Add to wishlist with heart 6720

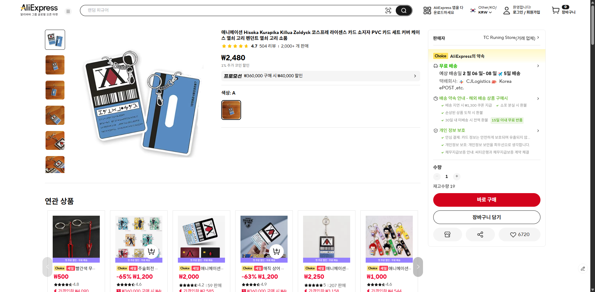519,235
